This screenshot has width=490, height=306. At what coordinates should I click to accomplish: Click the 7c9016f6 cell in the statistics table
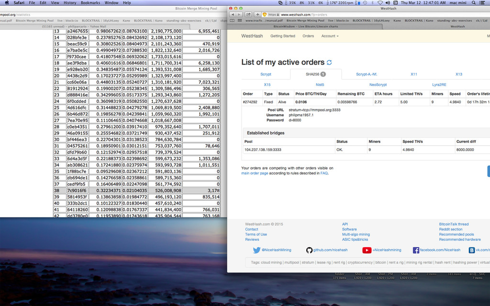tap(78, 190)
